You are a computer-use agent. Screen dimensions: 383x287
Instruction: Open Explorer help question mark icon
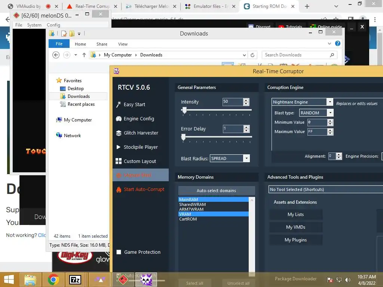pyautogui.click(x=338, y=43)
